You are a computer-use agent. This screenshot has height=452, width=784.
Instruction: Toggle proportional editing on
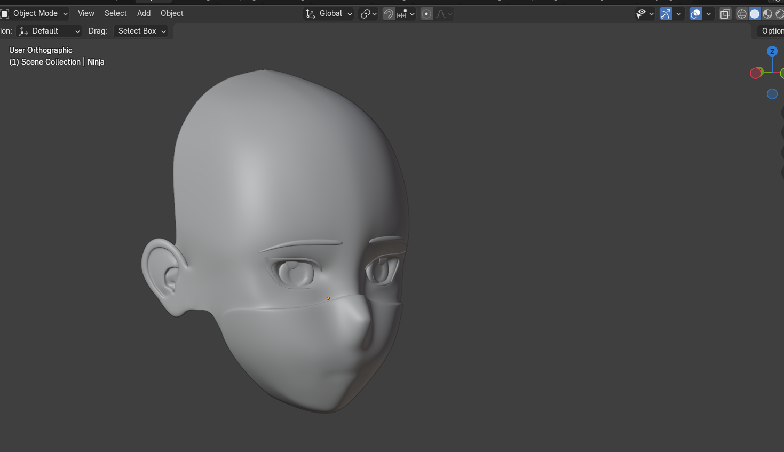[426, 14]
